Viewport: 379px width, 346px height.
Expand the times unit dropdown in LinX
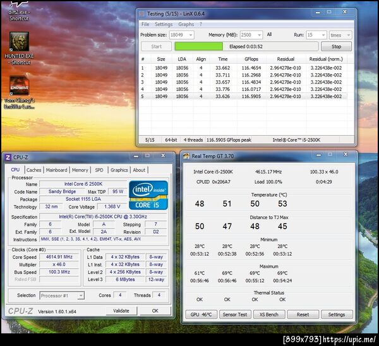click(348, 35)
